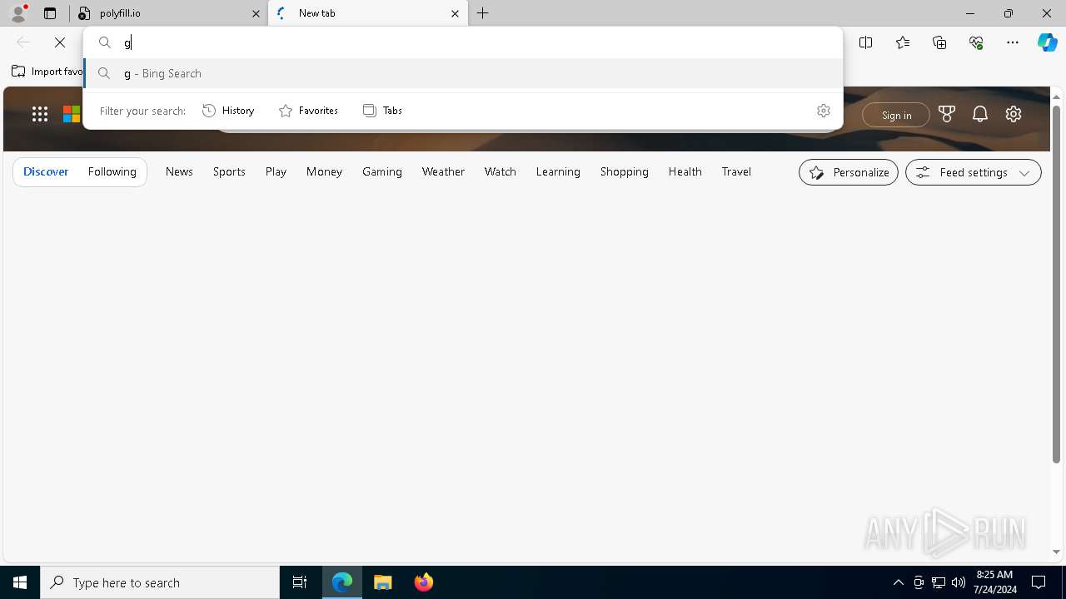Show hidden system tray icons
This screenshot has height=599, width=1066.
click(898, 582)
